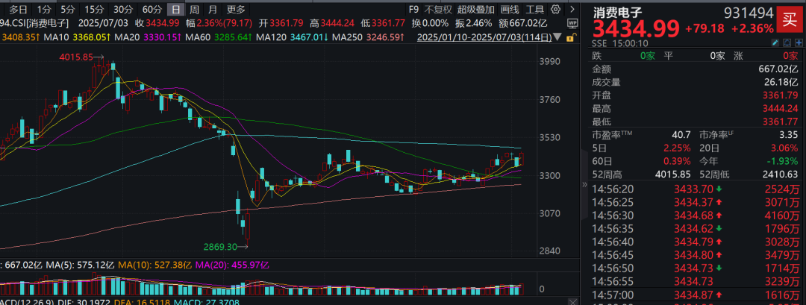Image resolution: width=806 pixels, height=305 pixels.
Task: Select the 多日 multi-day view
Action: 18,10
